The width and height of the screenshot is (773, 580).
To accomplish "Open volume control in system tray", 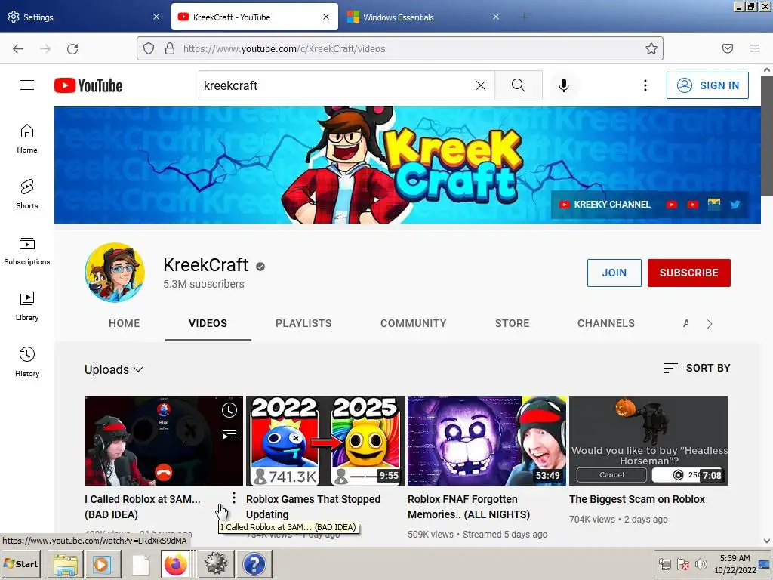I will pyautogui.click(x=701, y=564).
